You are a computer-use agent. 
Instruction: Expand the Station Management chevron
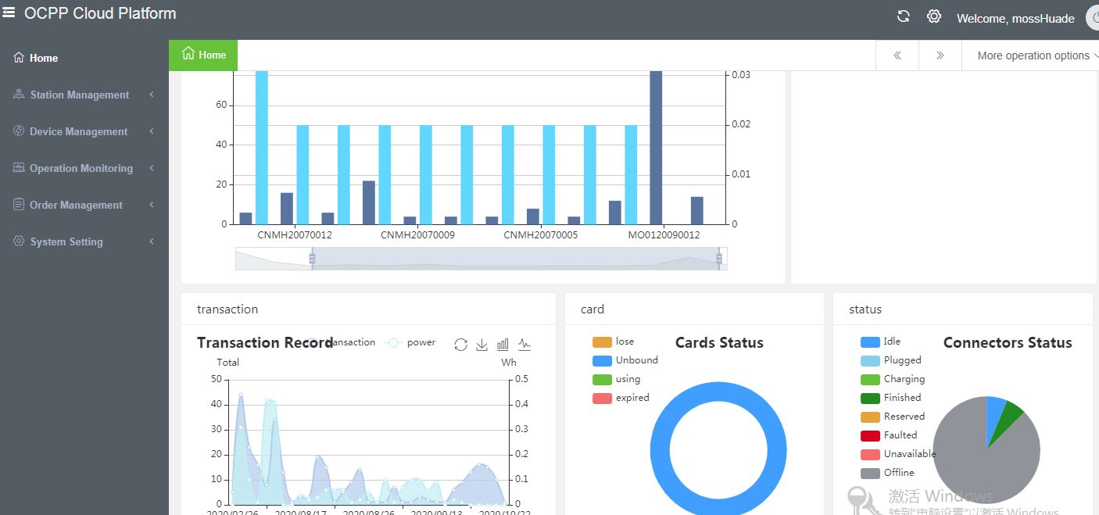click(151, 95)
